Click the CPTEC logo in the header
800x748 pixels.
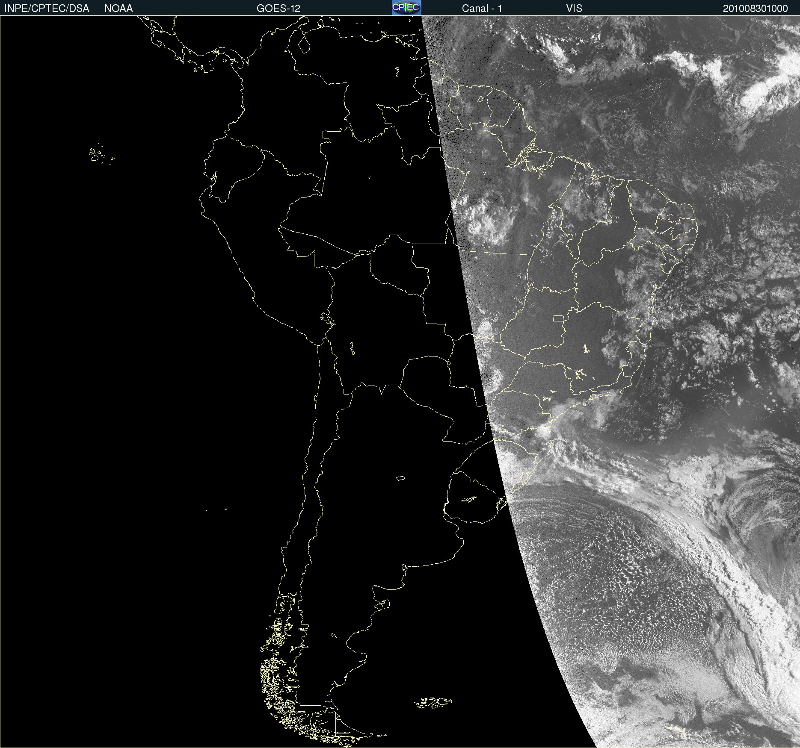pos(406,8)
